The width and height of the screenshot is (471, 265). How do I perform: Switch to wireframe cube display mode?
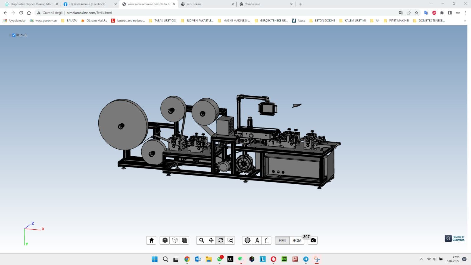[175, 240]
